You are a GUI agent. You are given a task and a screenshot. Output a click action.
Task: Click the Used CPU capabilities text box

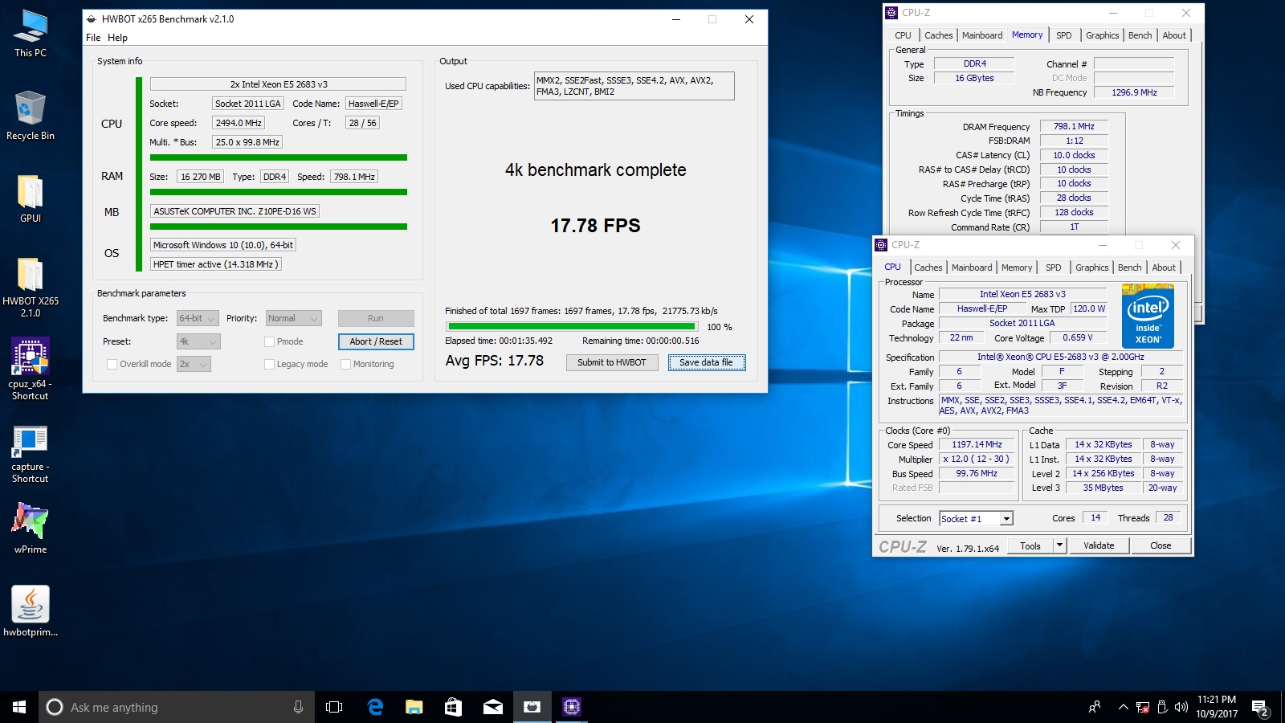pos(634,86)
